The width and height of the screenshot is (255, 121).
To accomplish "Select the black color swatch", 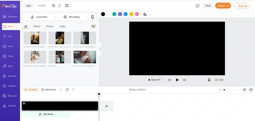I will click(103, 14).
